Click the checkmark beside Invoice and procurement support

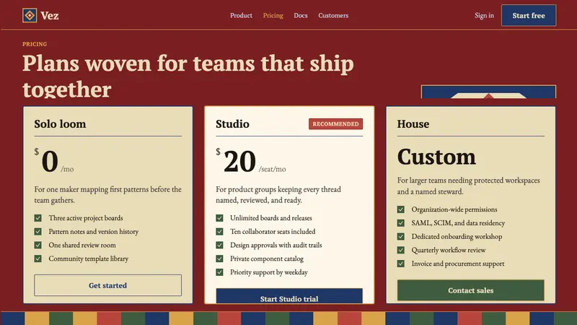[401, 264]
